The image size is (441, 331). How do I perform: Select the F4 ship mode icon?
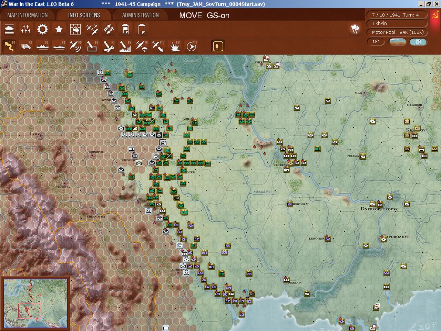(59, 46)
